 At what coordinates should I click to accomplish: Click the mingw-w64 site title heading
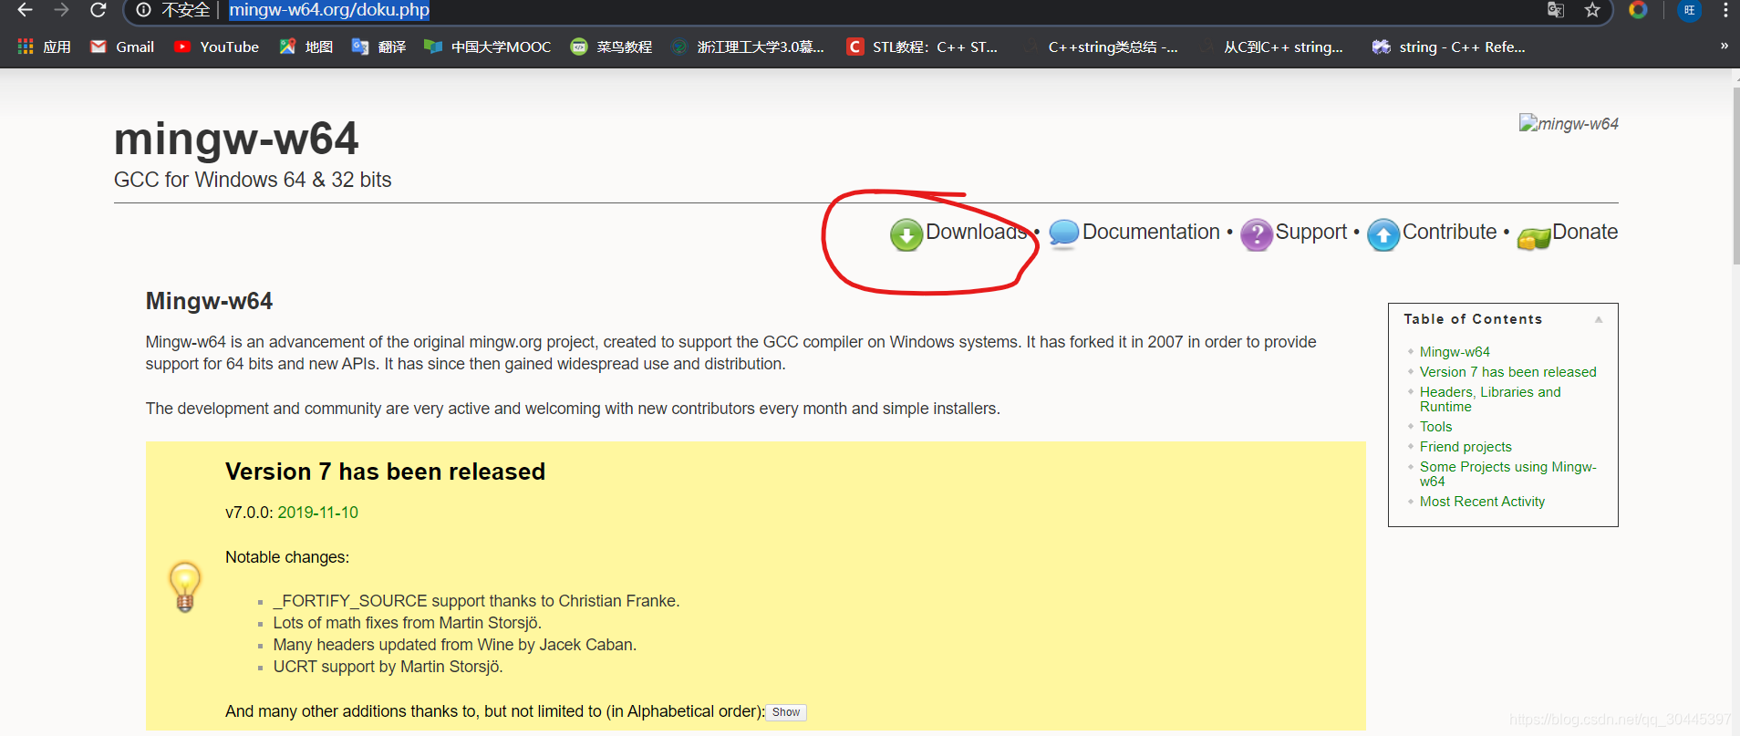(236, 139)
